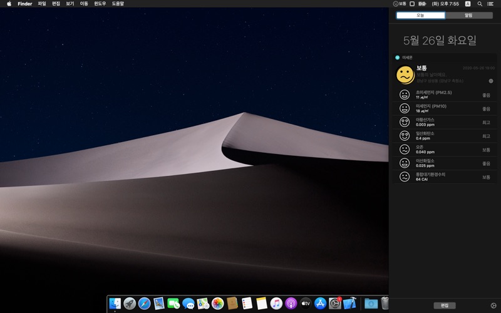Viewport: 501px width, 313px height.
Task: Click the large yellow 보통 face icon
Action: coord(405,74)
